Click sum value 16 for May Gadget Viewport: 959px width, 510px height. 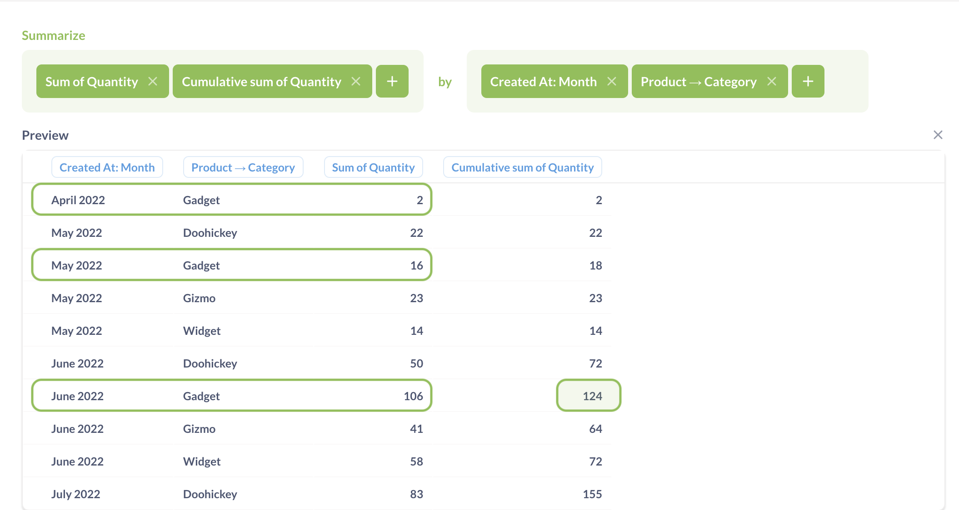[416, 265]
